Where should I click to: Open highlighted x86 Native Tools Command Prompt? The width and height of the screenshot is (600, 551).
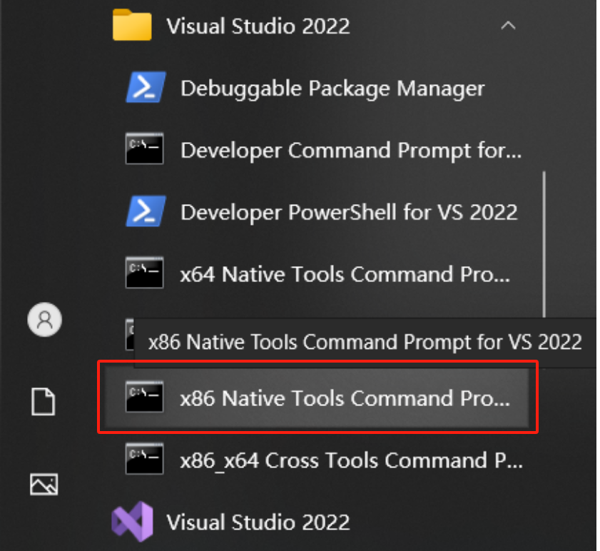[317, 398]
